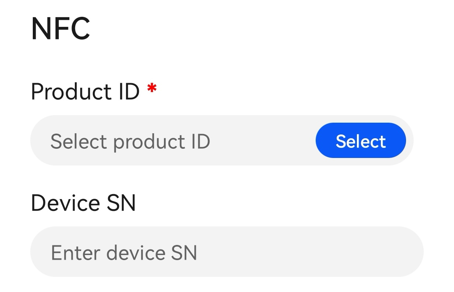The width and height of the screenshot is (454, 292).
Task: Click the red required asterisk
Action: [x=152, y=88]
